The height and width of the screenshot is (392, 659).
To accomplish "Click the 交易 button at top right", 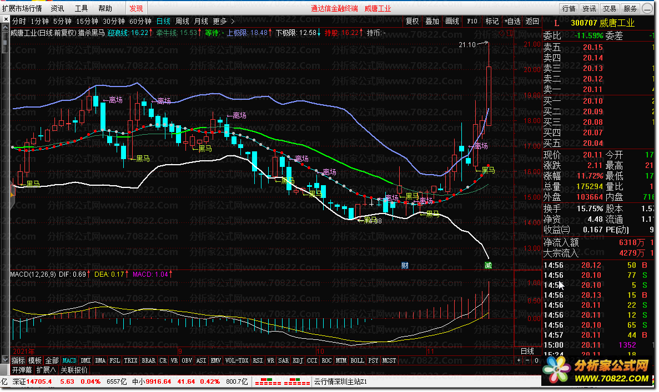I will tap(610, 8).
